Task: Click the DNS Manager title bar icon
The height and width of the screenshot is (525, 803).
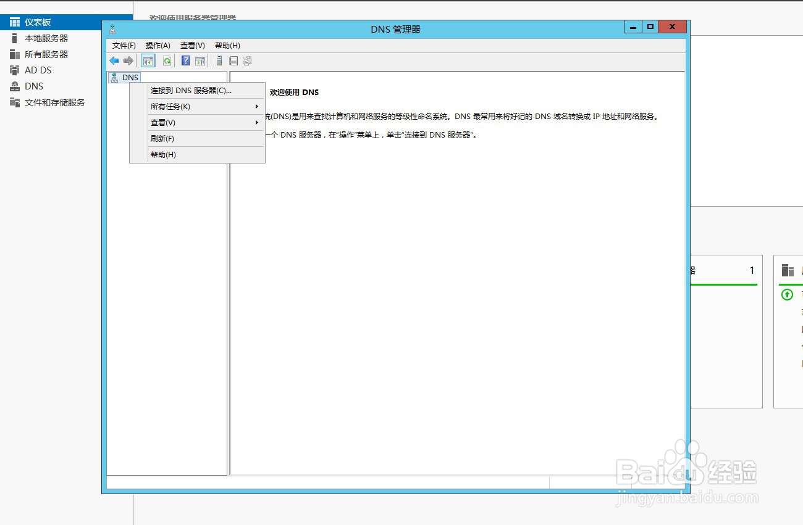Action: (x=112, y=29)
